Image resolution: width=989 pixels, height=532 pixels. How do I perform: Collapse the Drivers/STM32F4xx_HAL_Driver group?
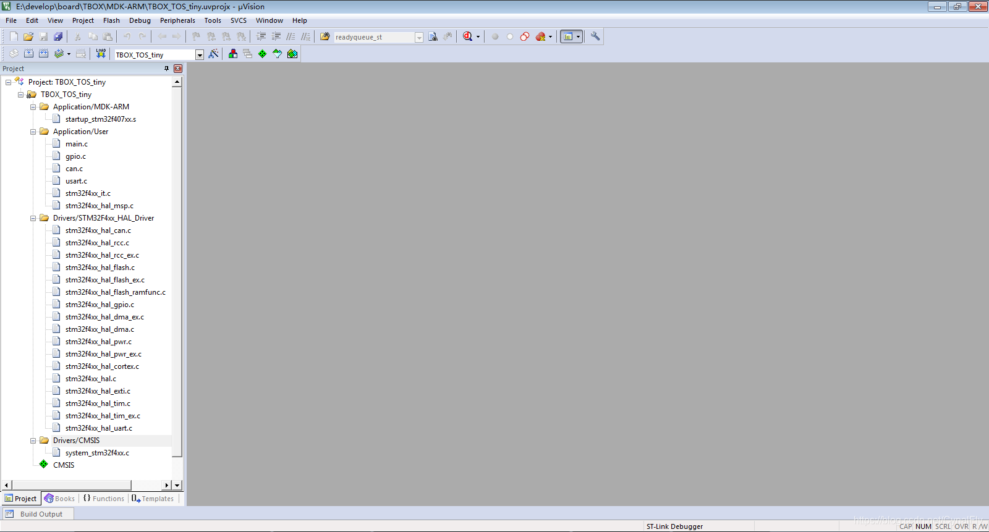tap(33, 218)
